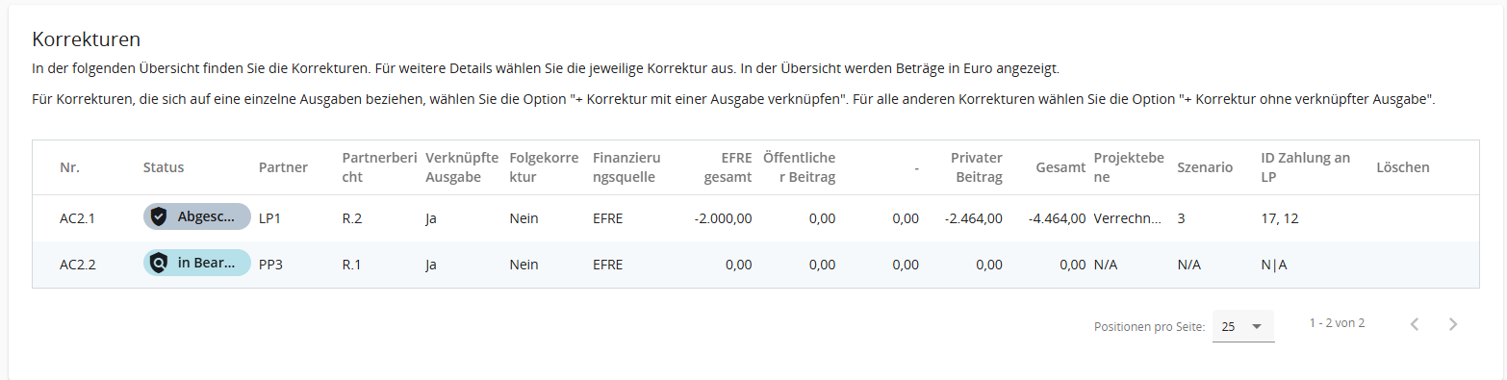This screenshot has width=1507, height=380.
Task: Click the Löschen column header
Action: click(x=1403, y=167)
